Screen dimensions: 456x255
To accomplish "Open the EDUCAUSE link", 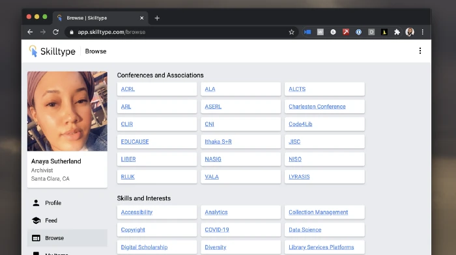I will click(x=135, y=141).
